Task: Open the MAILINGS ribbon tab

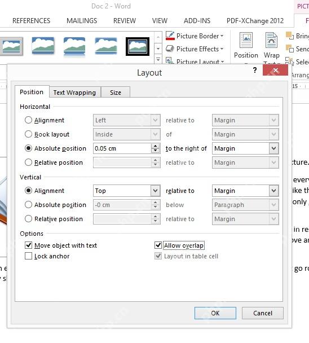Action: [x=82, y=21]
